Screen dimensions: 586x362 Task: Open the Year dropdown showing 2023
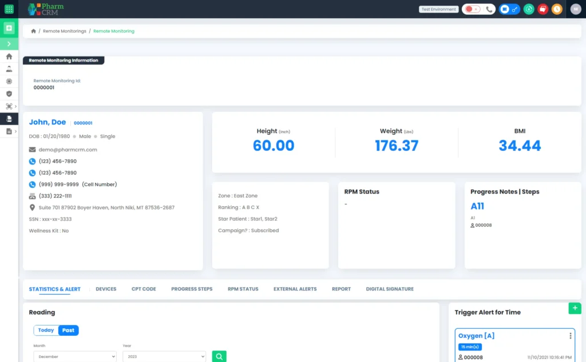point(164,356)
